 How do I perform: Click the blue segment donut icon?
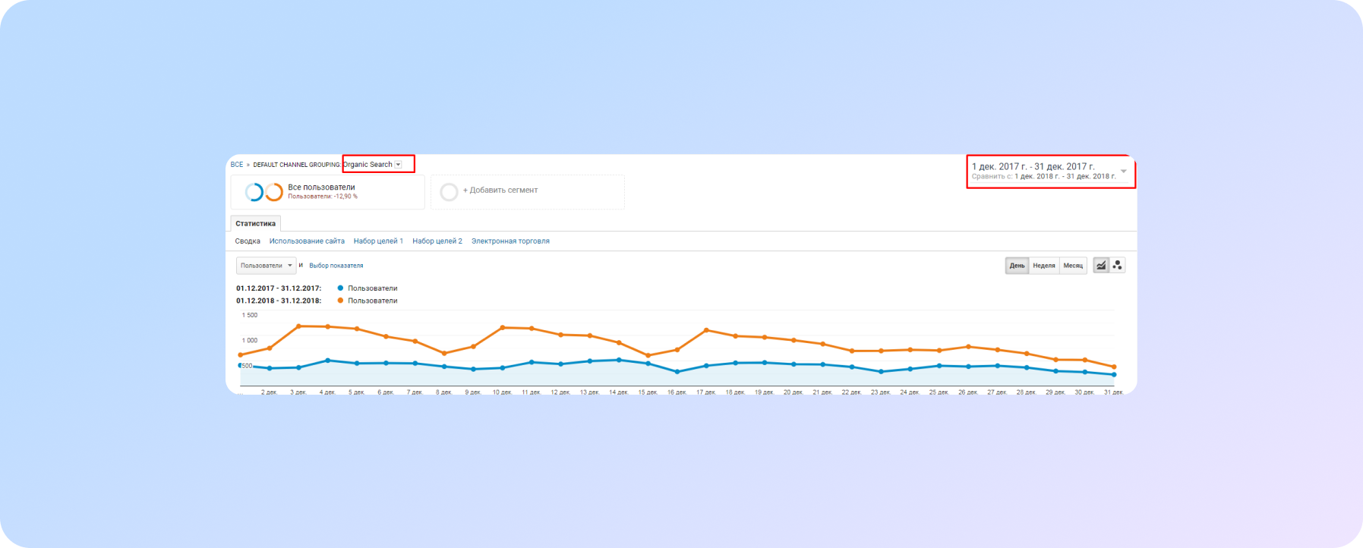click(254, 192)
